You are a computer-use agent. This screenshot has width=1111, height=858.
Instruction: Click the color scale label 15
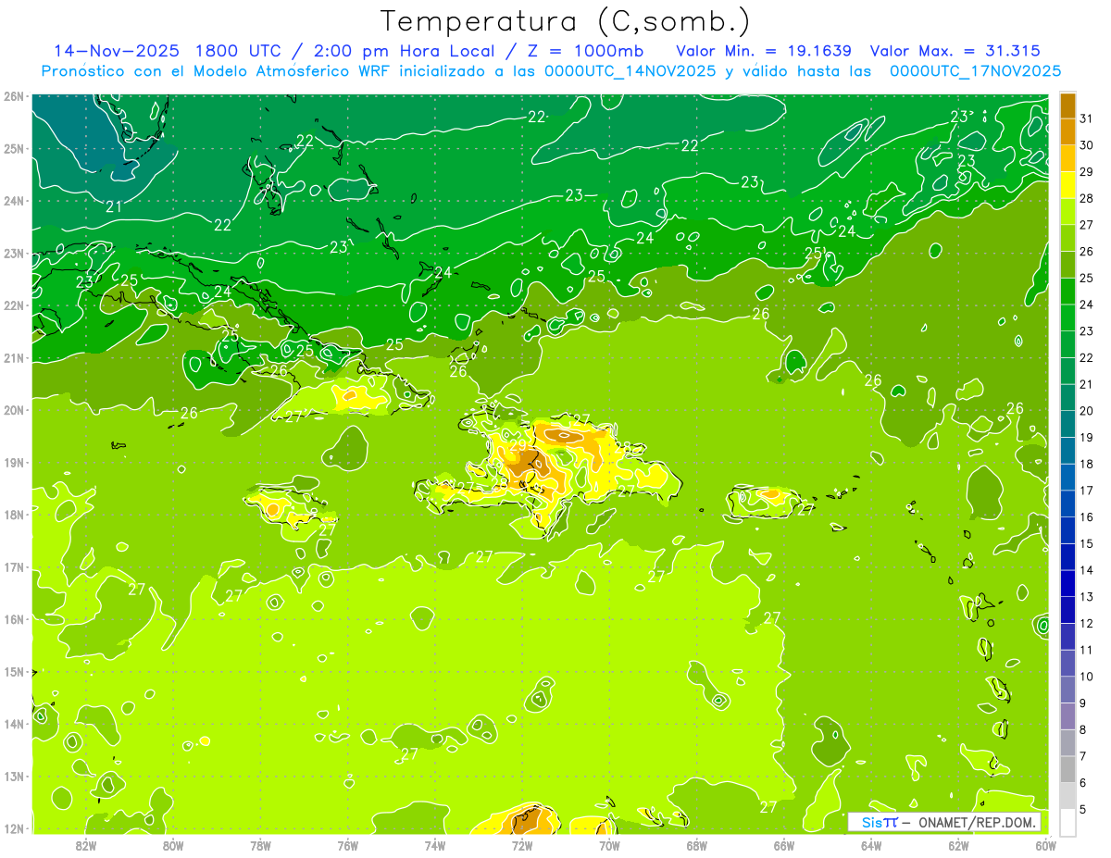[1087, 543]
